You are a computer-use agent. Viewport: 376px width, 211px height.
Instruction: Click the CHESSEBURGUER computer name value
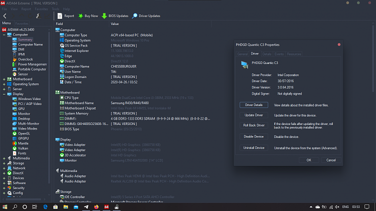tap(123, 66)
